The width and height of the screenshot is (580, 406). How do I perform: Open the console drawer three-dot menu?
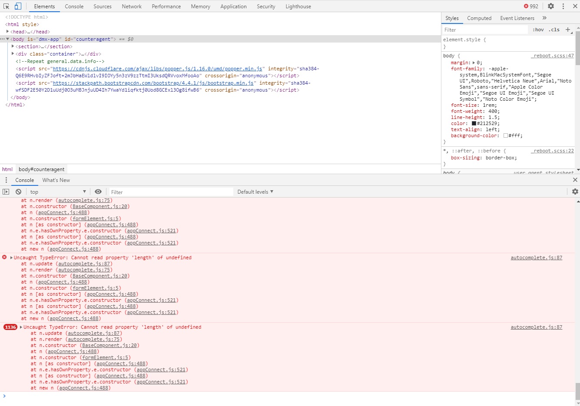pos(6,180)
